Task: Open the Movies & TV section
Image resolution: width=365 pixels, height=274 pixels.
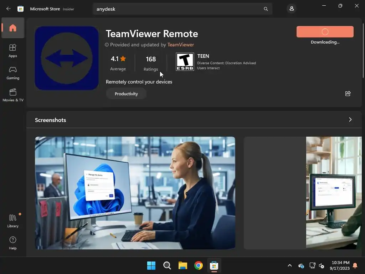Action: pos(13,95)
